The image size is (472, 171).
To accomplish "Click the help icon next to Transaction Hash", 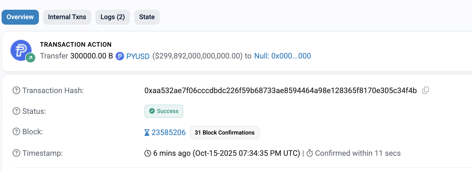I will 16,90.
